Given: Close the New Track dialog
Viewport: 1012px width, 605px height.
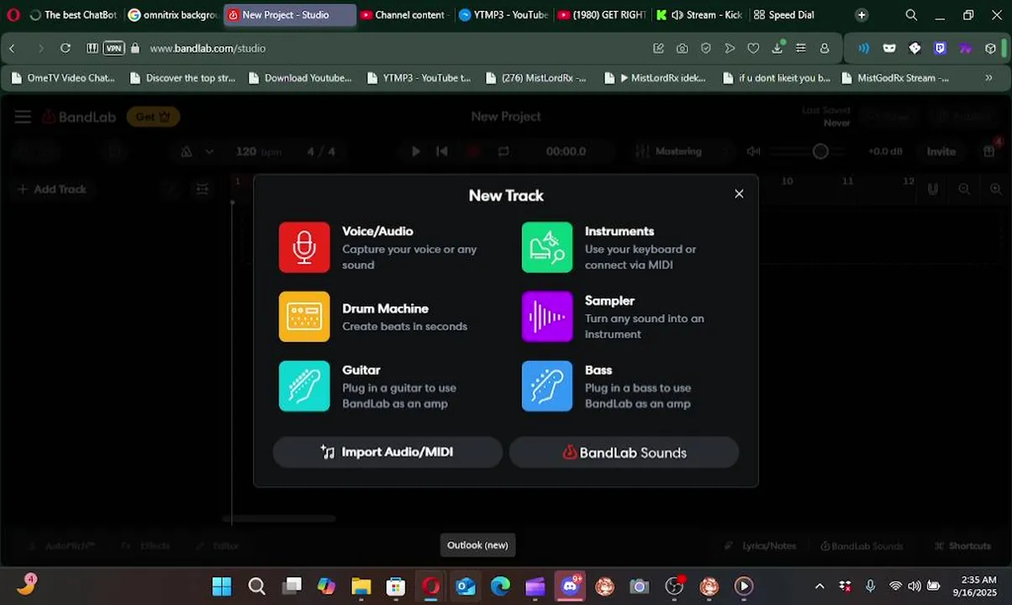Looking at the screenshot, I should coord(739,193).
